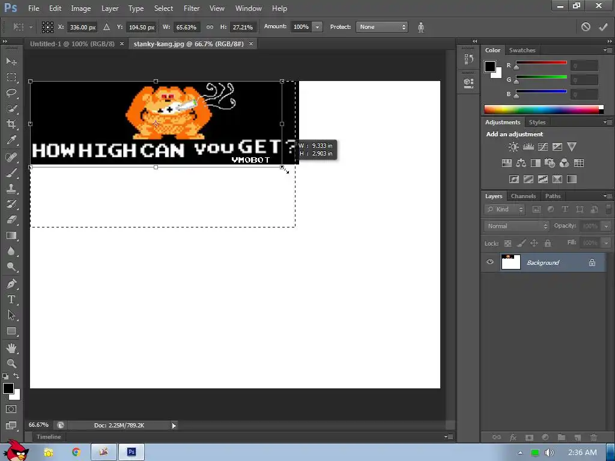The width and height of the screenshot is (615, 461).
Task: Select the Rectangular Marquee tool
Action: pyautogui.click(x=11, y=77)
